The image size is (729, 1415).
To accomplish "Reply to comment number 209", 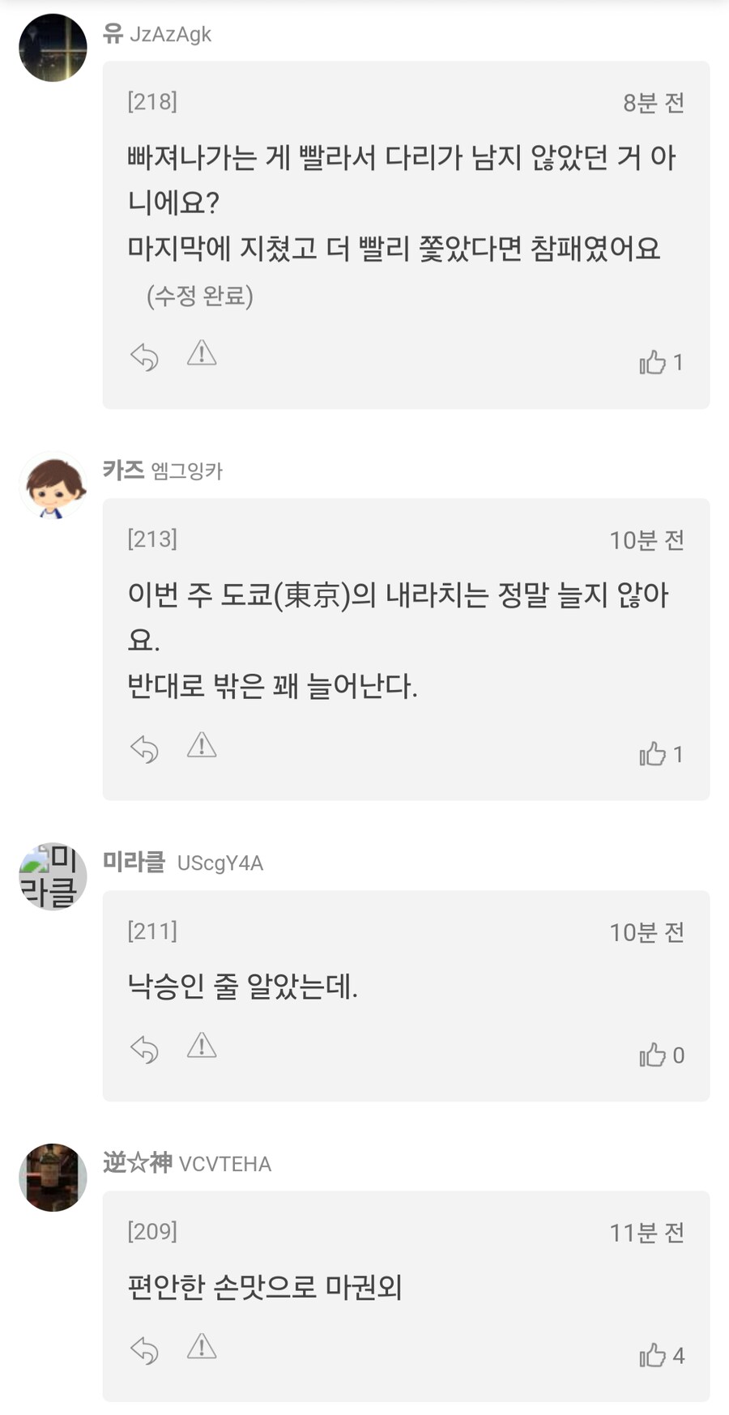I will tap(144, 1350).
